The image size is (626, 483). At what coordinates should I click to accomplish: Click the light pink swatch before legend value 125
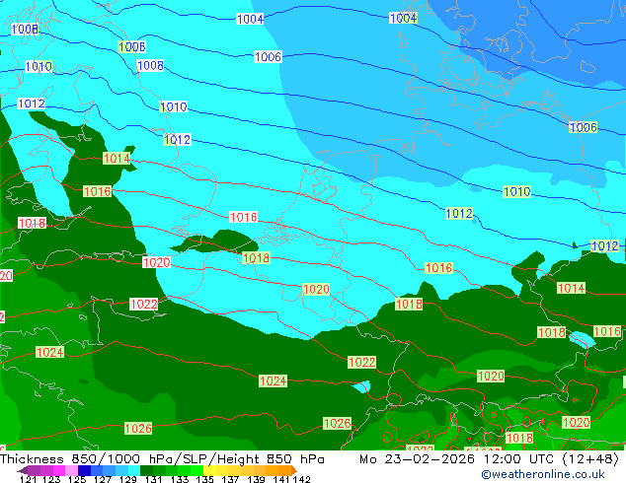point(71,470)
